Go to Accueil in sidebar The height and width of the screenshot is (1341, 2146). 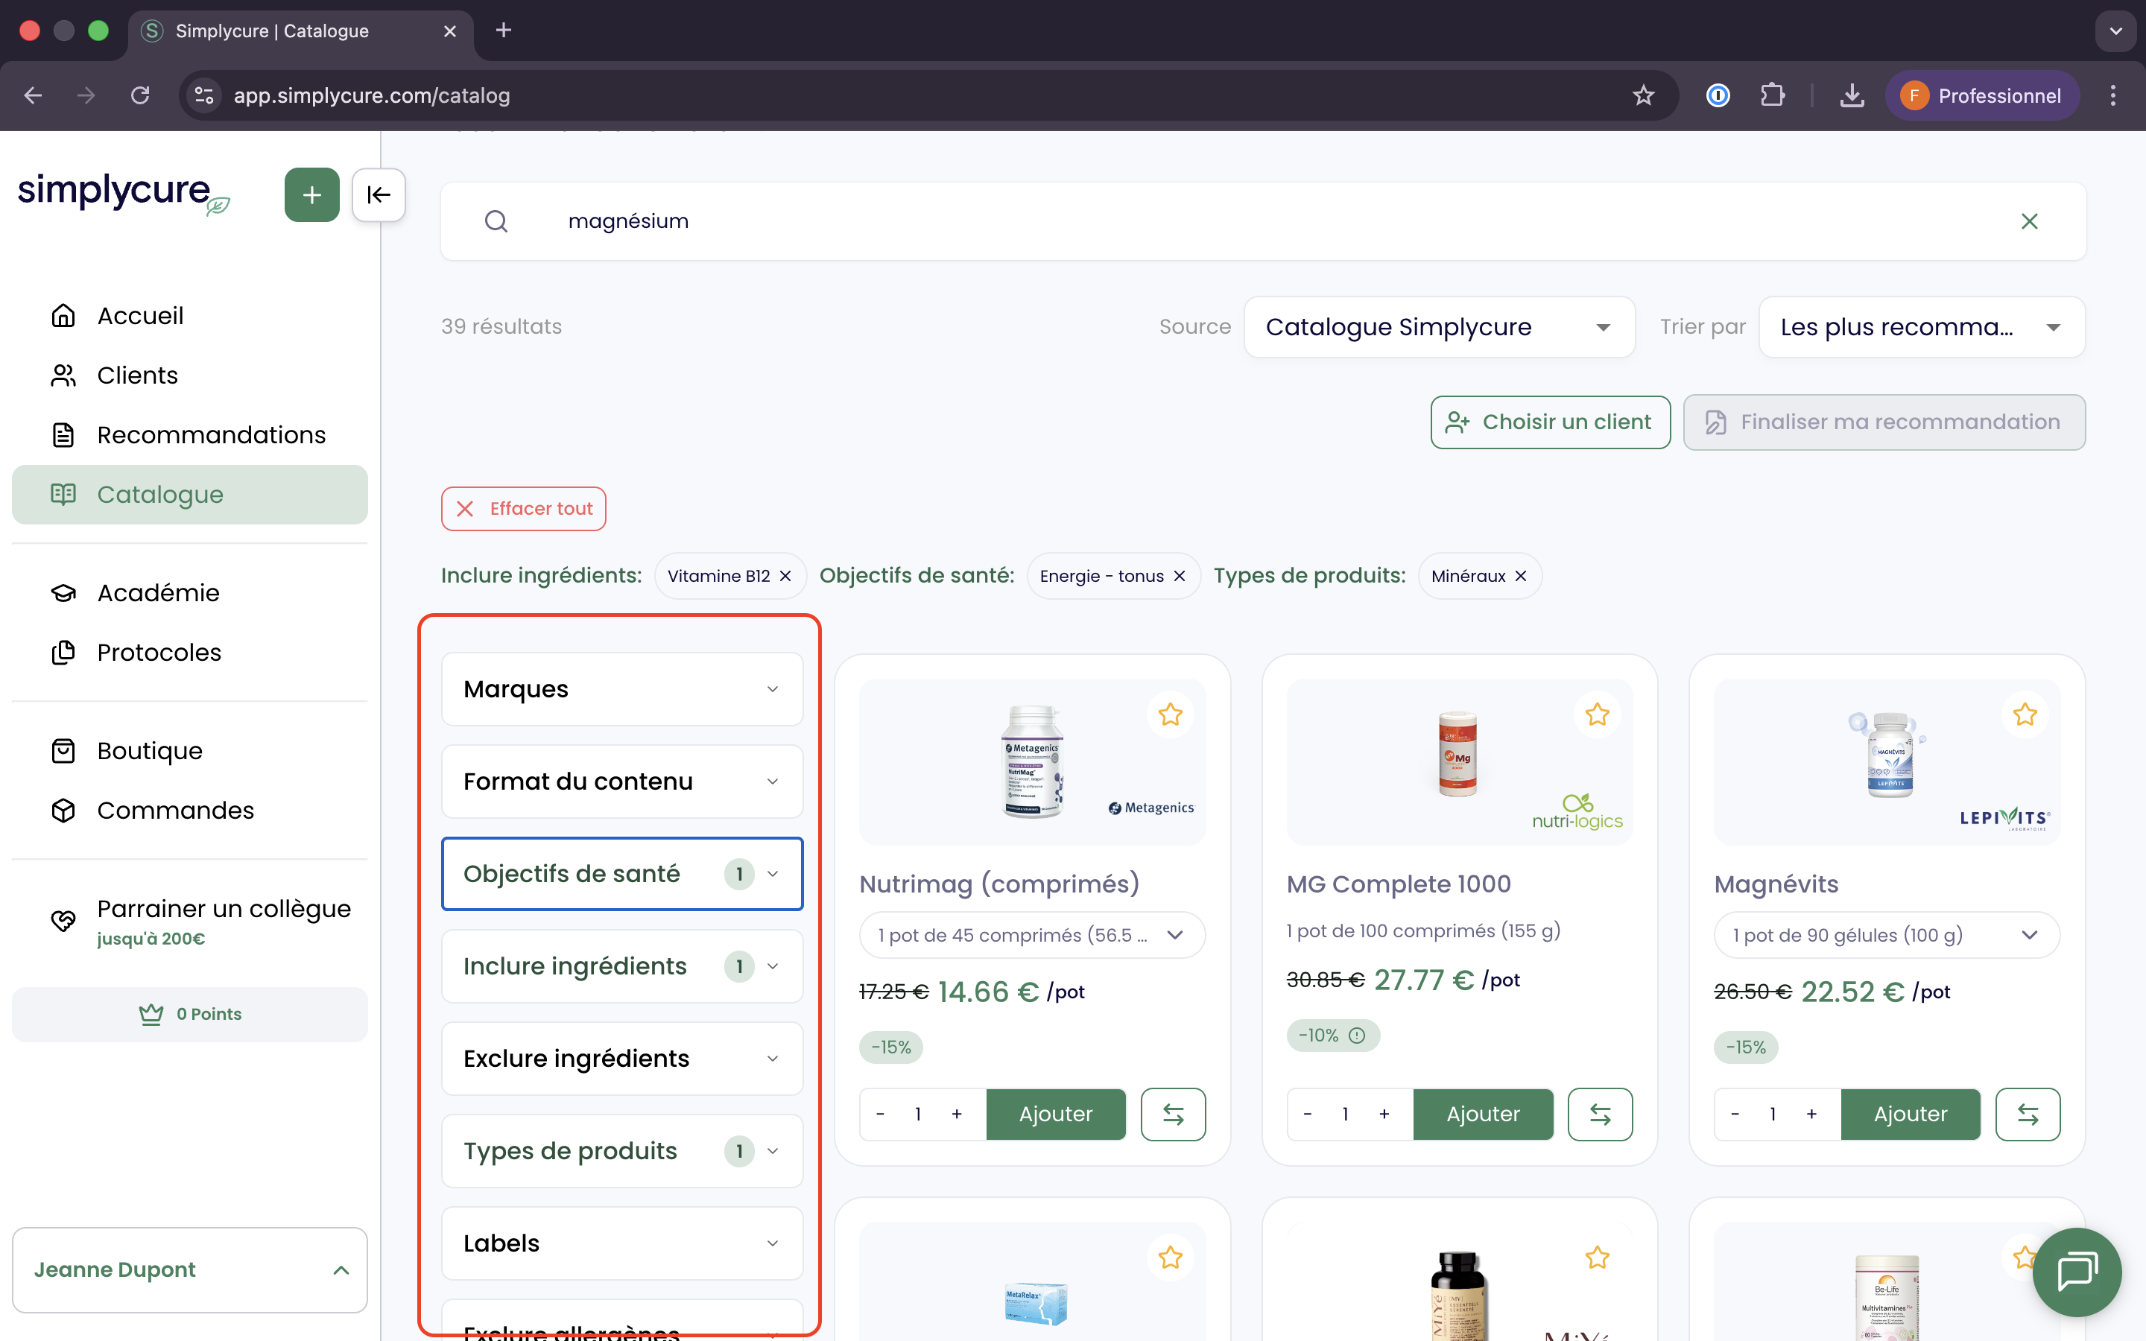click(189, 316)
